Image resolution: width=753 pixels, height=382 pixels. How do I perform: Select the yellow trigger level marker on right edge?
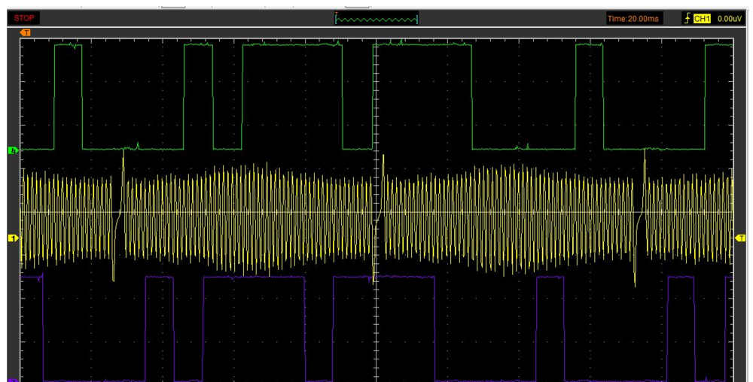741,238
